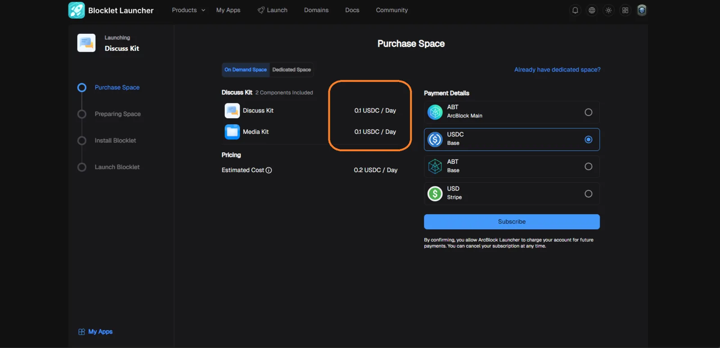
Task: Click the Launch Blocklet step label
Action: [117, 167]
